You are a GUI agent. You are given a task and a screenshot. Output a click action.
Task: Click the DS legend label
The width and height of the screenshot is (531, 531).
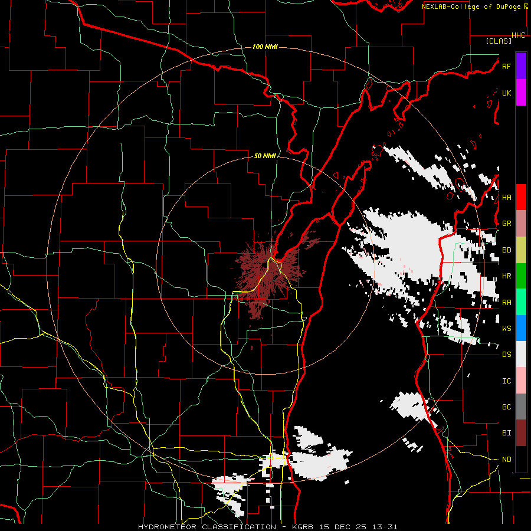[x=506, y=355]
